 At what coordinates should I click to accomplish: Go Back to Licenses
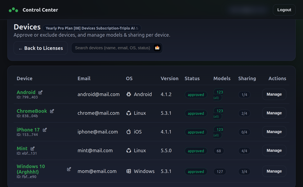(x=41, y=48)
